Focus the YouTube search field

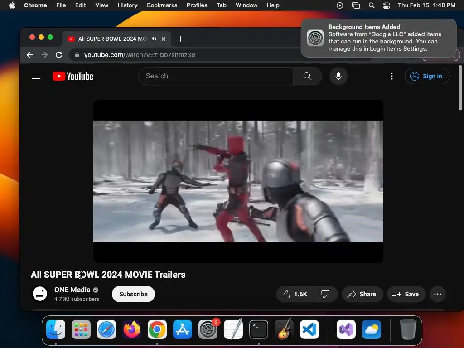point(216,76)
